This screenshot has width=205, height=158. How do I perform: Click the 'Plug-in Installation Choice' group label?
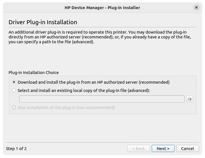tap(34, 73)
